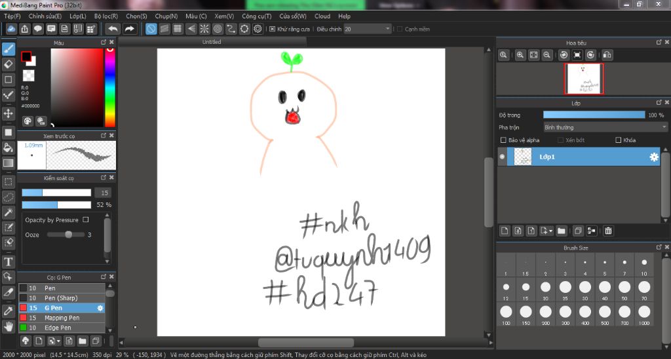
Task: Select the Edge Pen brush
Action: click(x=62, y=328)
